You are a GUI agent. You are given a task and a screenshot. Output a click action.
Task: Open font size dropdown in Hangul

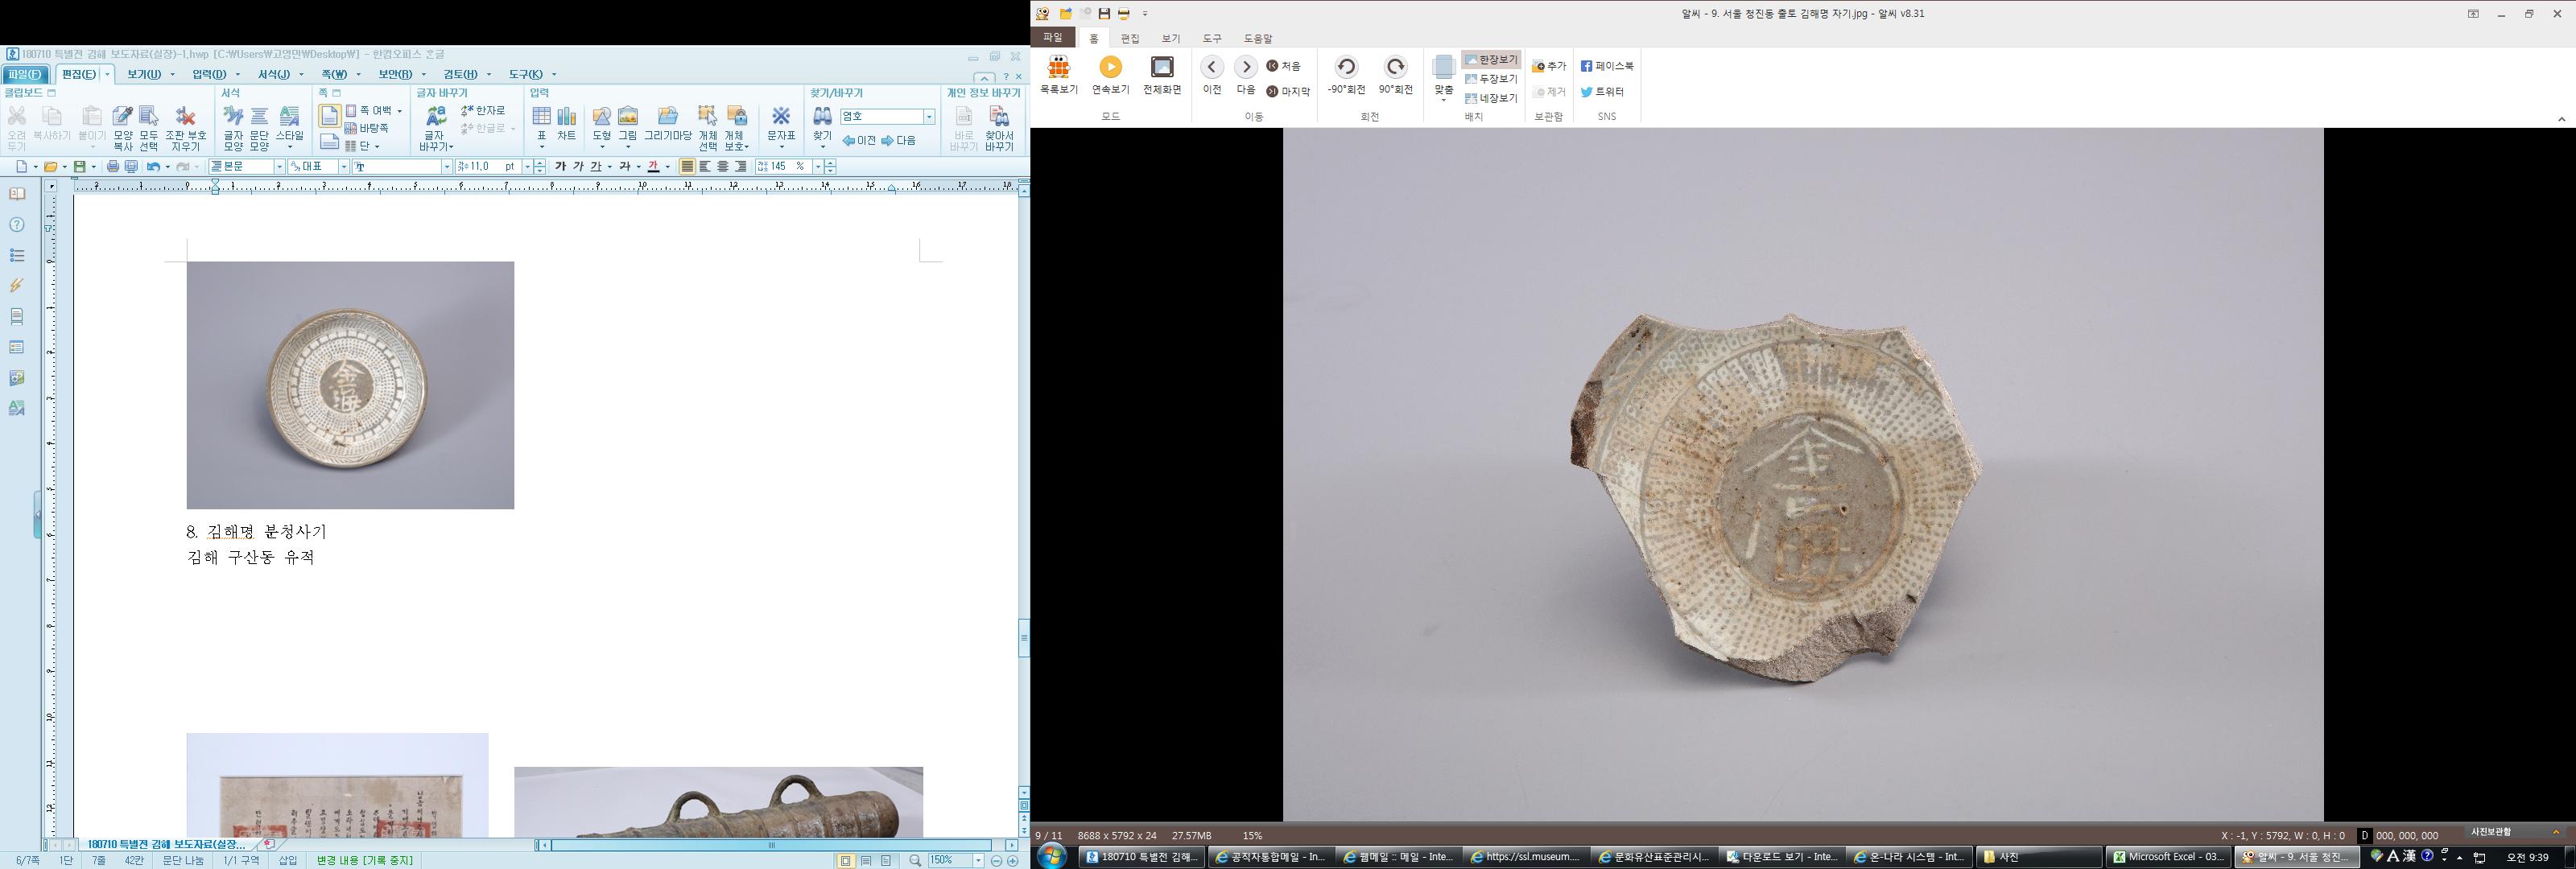pyautogui.click(x=527, y=167)
